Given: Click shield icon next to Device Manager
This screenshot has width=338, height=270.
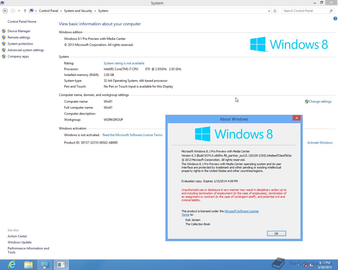Looking at the screenshot, I should click(x=4, y=31).
